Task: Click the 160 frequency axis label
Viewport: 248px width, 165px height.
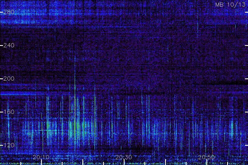Action: click(9, 112)
